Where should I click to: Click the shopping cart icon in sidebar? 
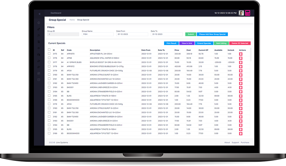[x=39, y=42]
